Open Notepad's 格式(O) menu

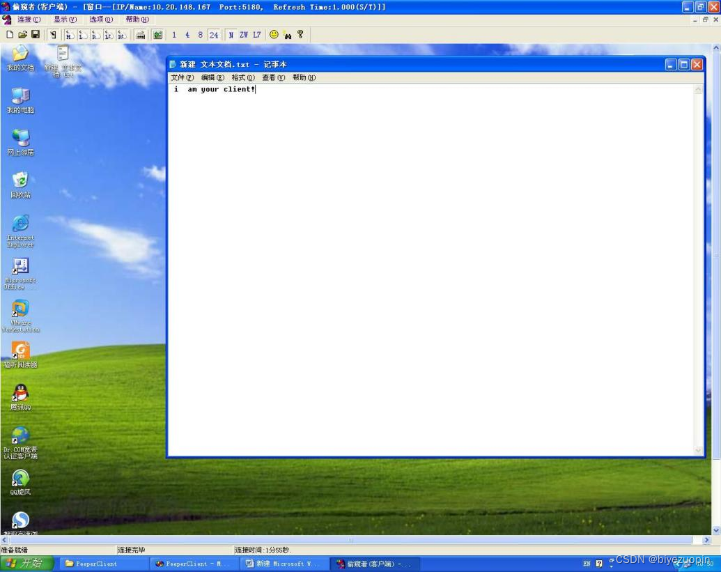tap(243, 77)
